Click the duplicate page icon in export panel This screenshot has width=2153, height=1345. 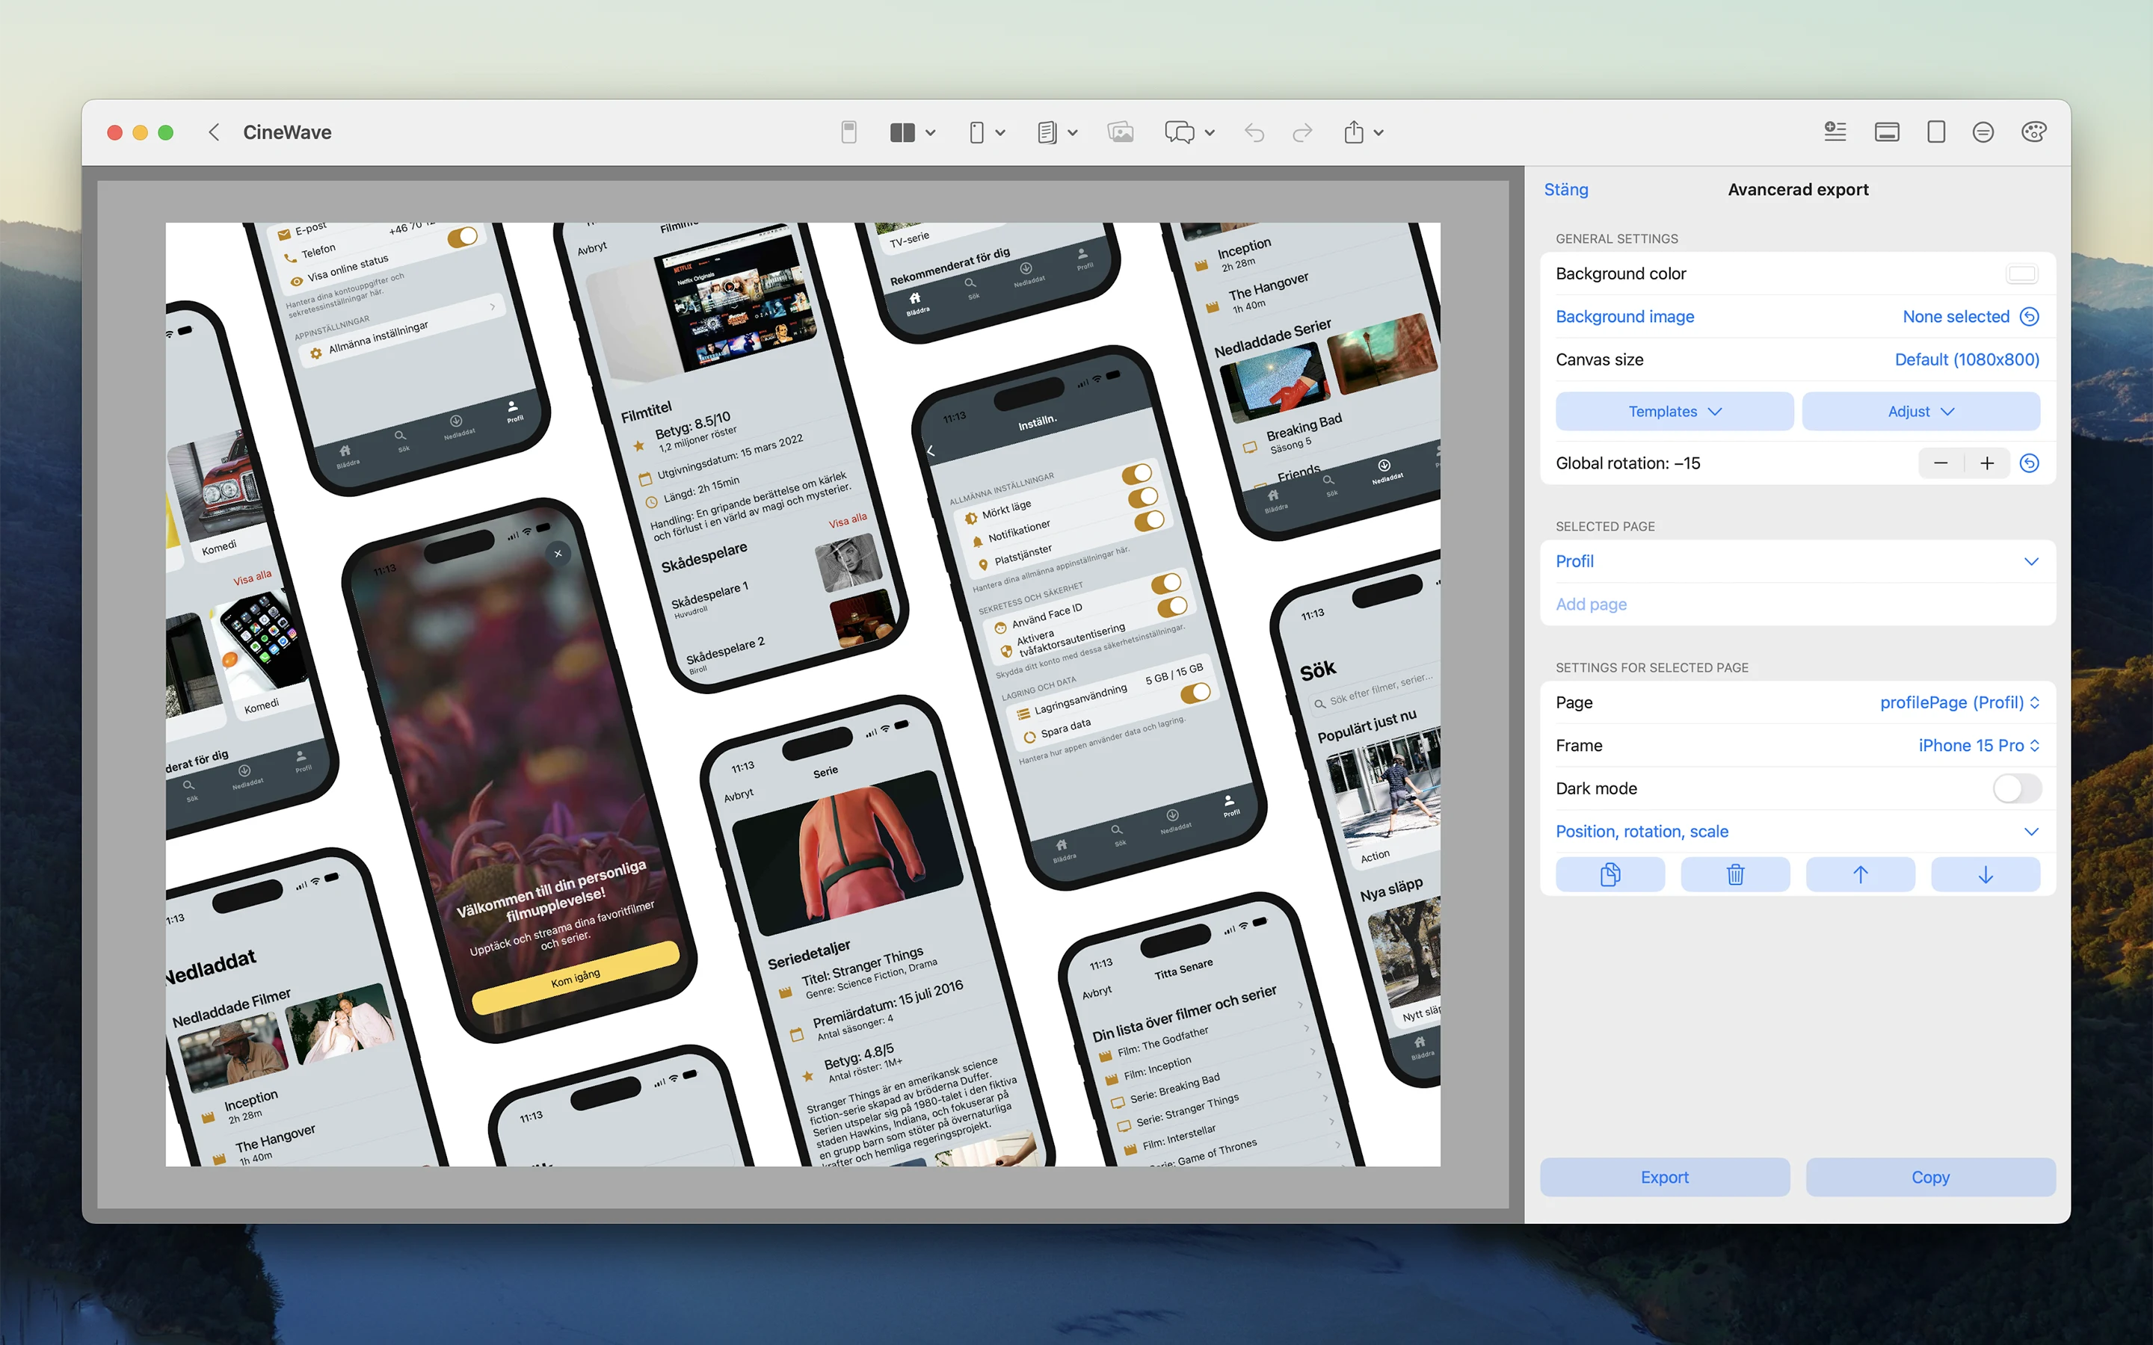(x=1610, y=874)
